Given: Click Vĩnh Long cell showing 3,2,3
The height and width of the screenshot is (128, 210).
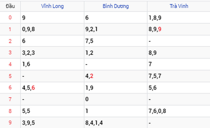Looking at the screenshot, I should (52, 53).
